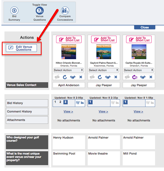Open bid chart icon for Hilton Orlando
The width and height of the screenshot is (164, 171).
[x=82, y=103]
